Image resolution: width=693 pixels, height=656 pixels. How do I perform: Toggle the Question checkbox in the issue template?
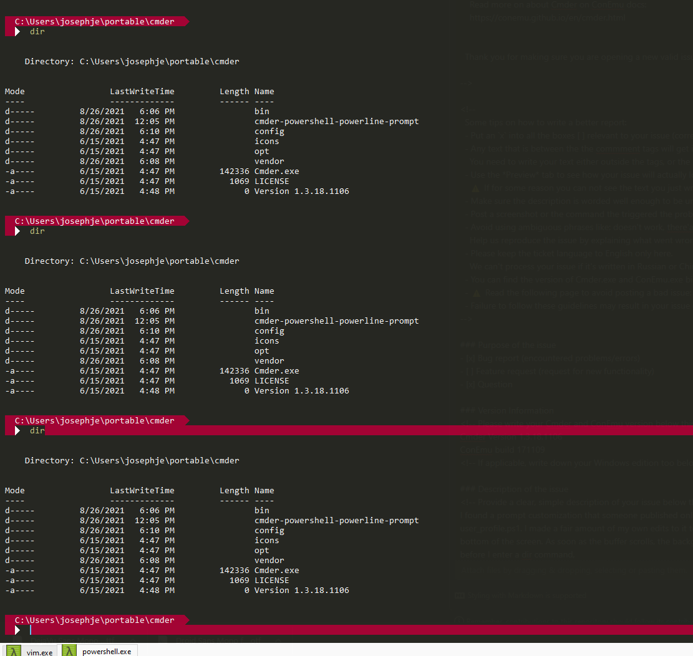(x=469, y=384)
